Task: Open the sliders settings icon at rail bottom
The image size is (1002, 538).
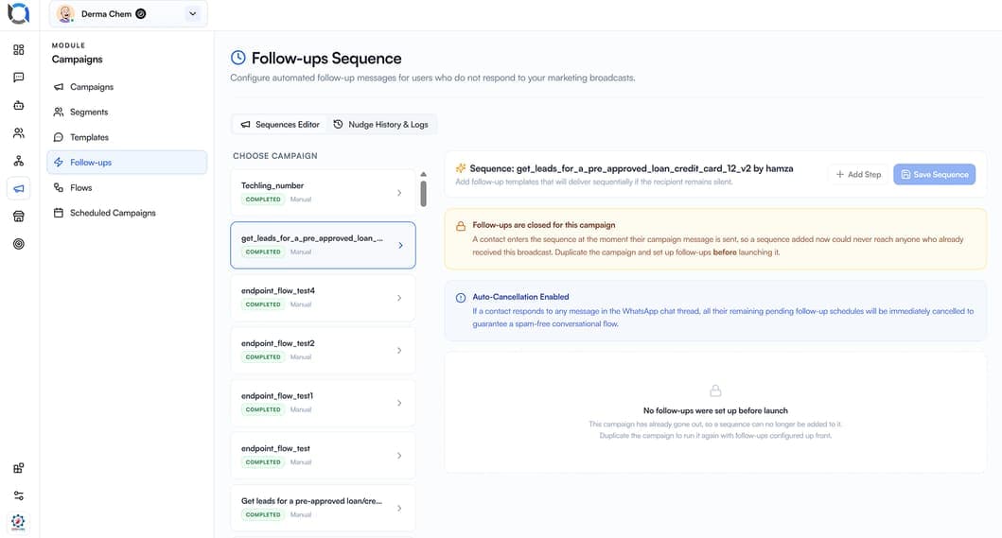Action: [19, 495]
